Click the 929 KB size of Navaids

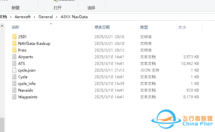click(193, 90)
